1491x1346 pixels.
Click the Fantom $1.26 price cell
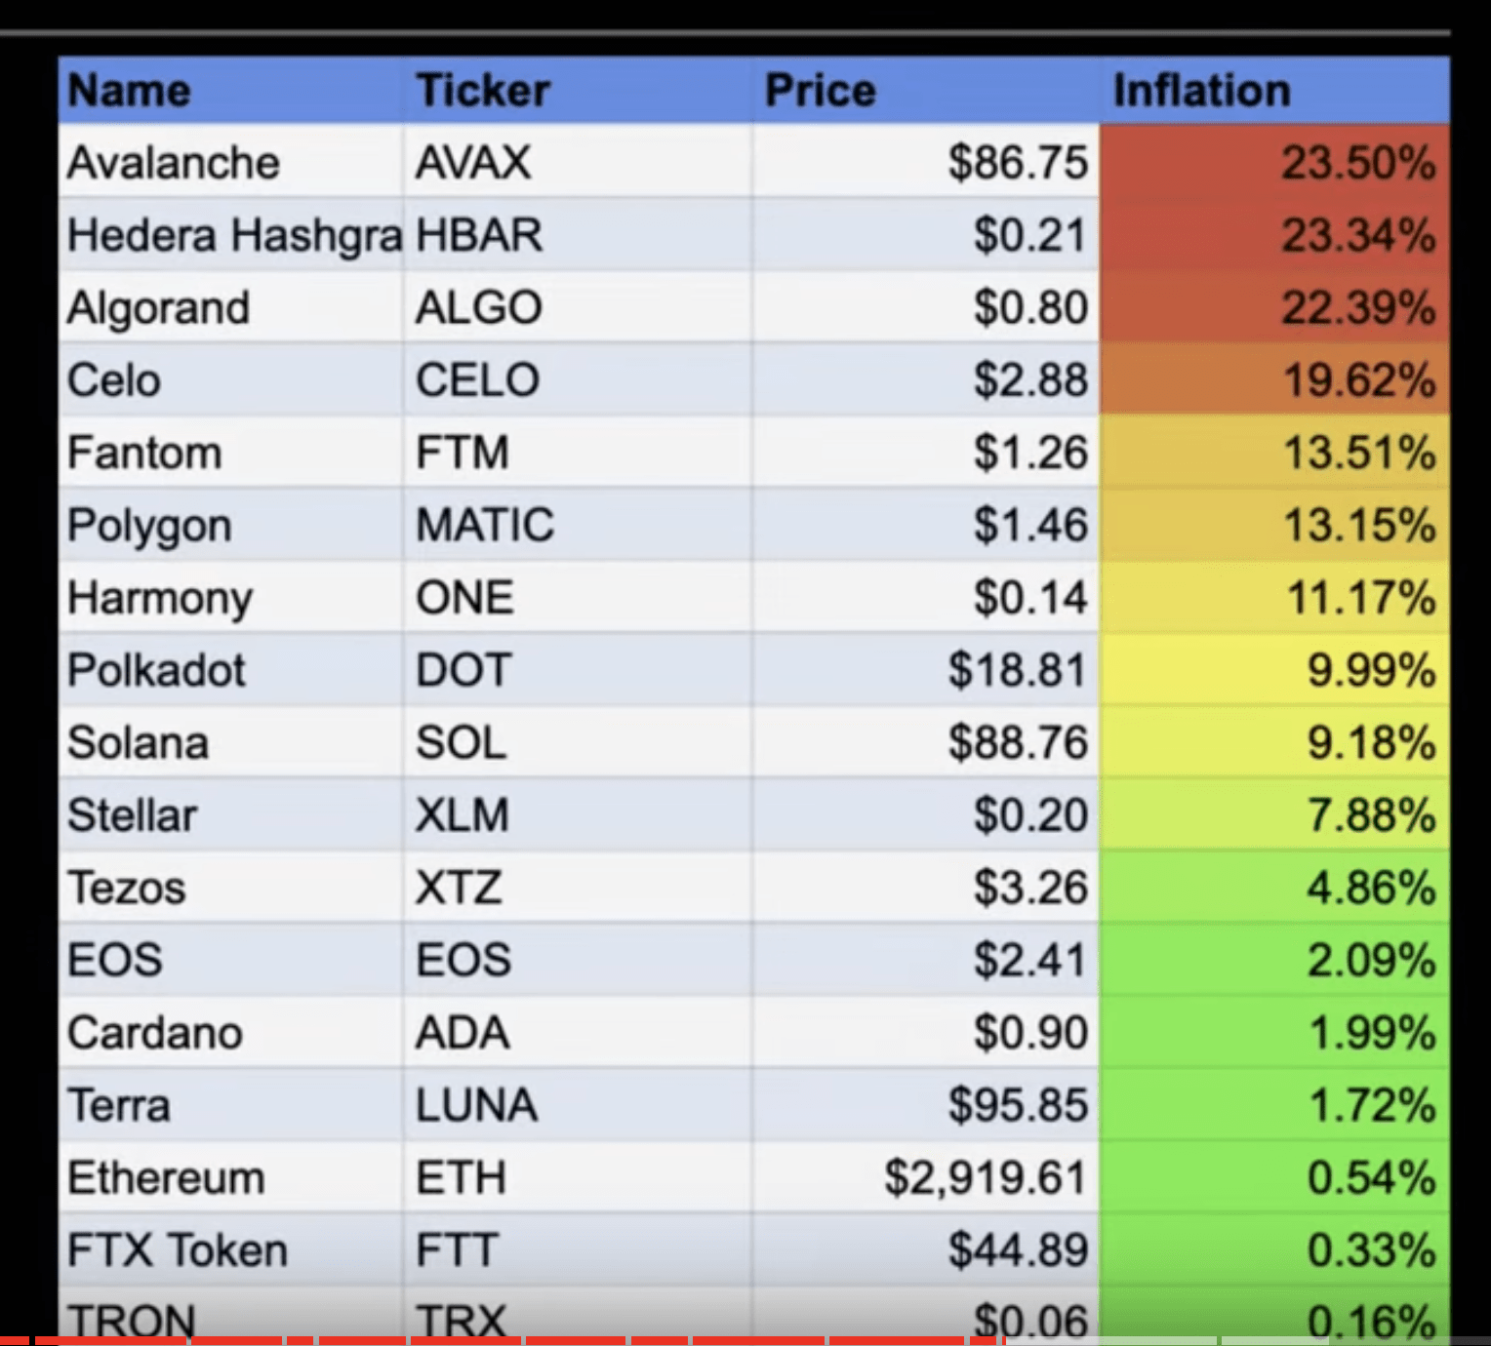point(926,452)
